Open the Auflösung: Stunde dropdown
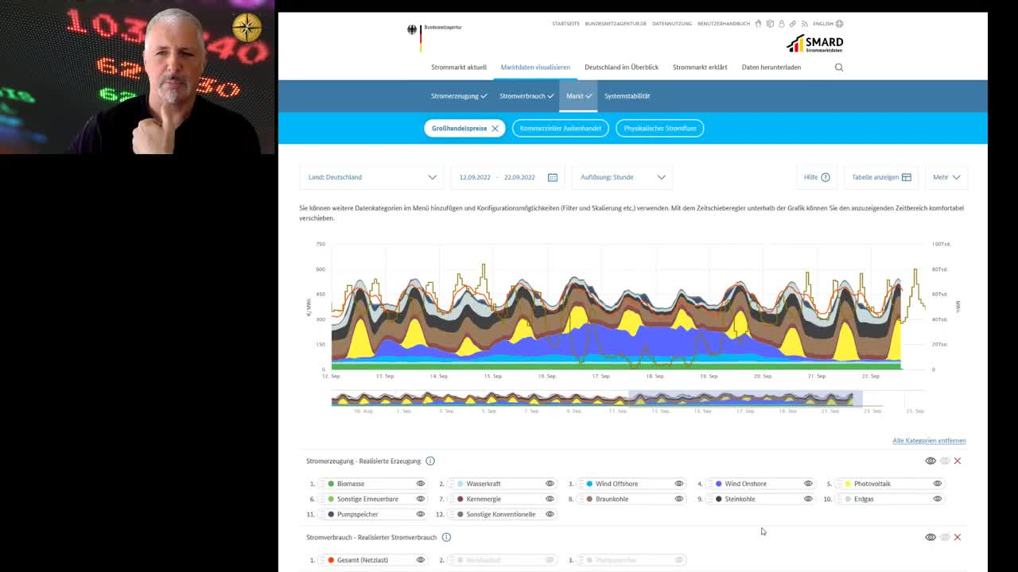Screen dimensions: 1018x572 coord(622,177)
